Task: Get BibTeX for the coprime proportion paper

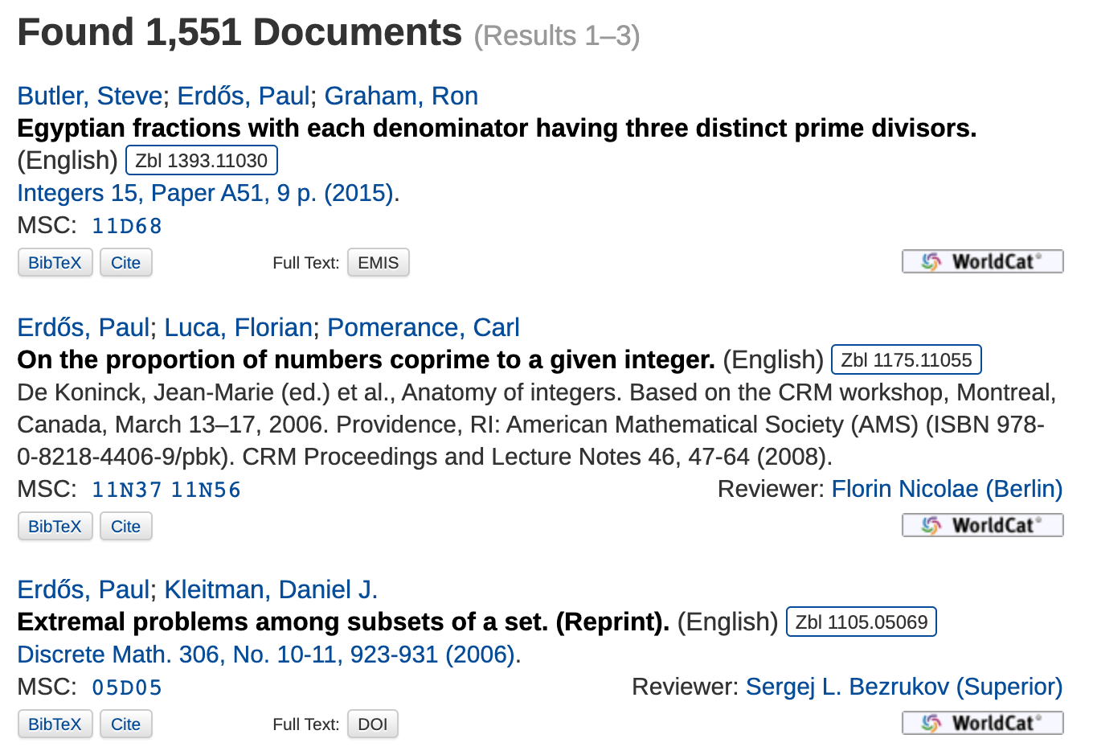Action: pyautogui.click(x=55, y=527)
